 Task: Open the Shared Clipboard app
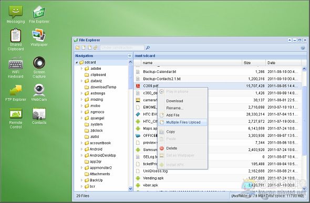(x=16, y=39)
